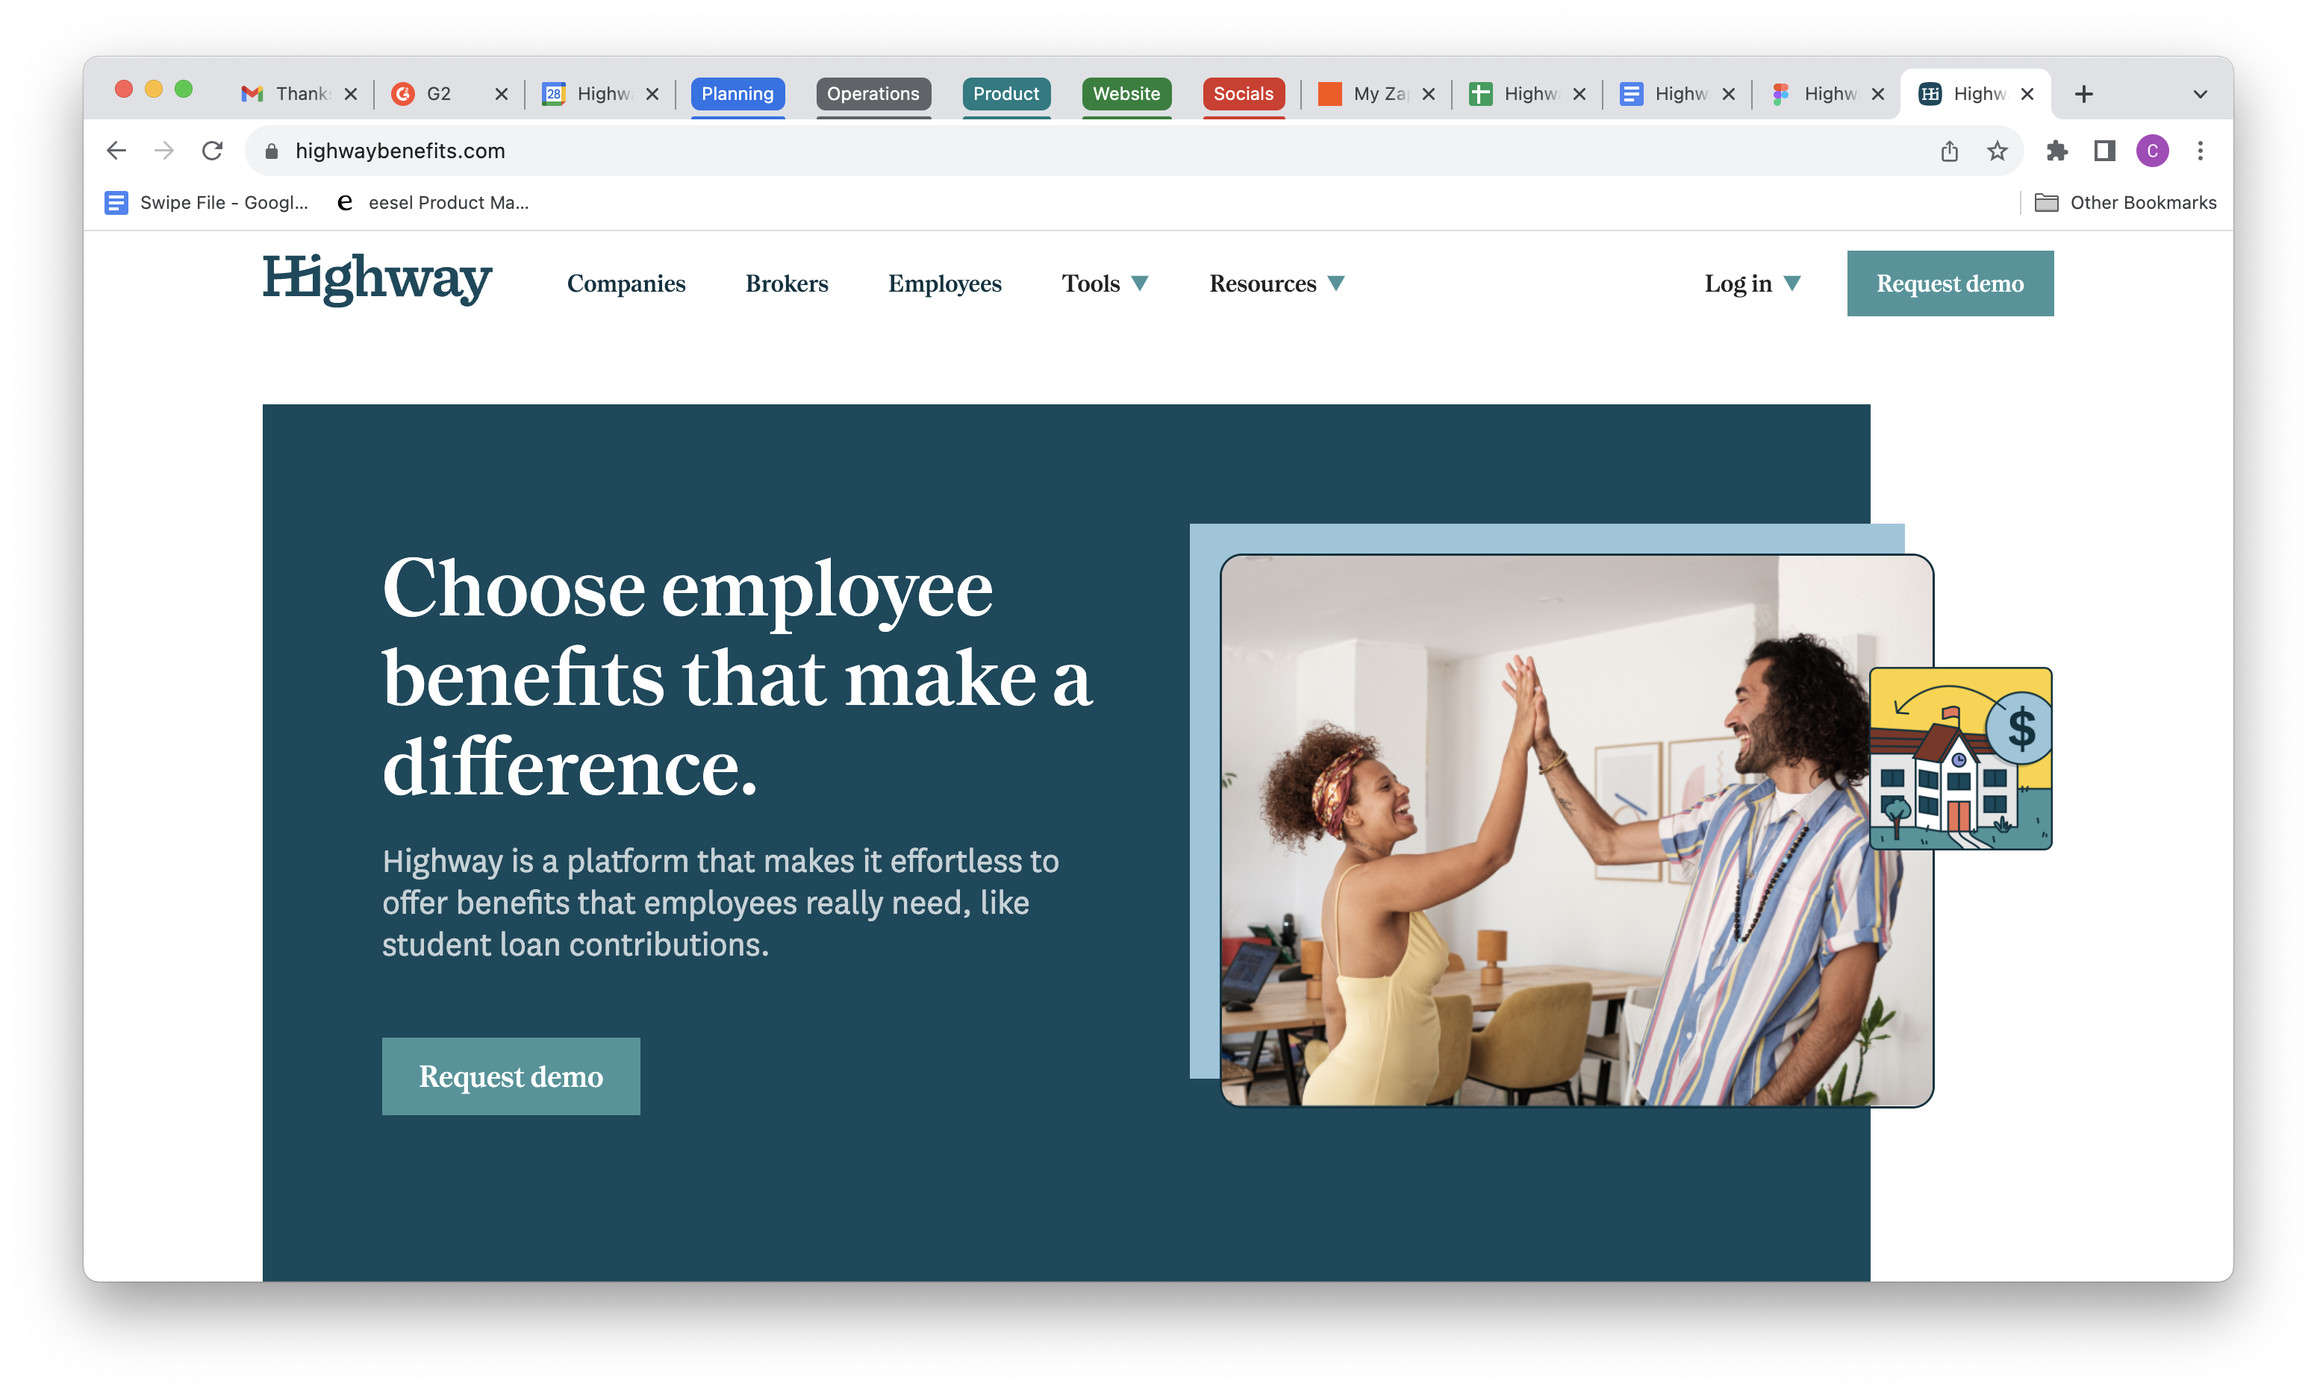This screenshot has width=2317, height=1392.
Task: Open a new tab with plus icon
Action: point(2083,94)
